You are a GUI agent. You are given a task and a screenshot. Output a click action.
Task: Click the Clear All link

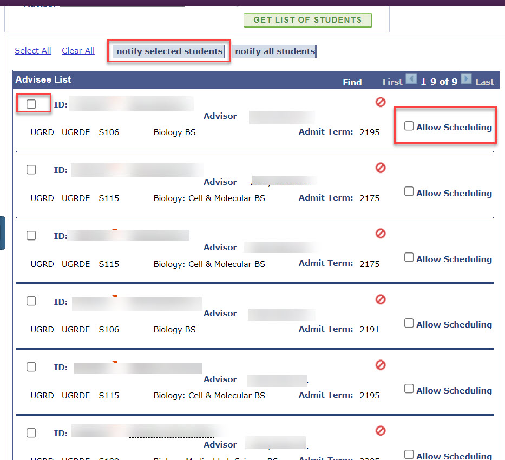78,51
